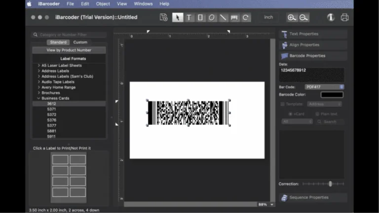Open the info inspector icon
The height and width of the screenshot is (213, 379).
[331, 17]
